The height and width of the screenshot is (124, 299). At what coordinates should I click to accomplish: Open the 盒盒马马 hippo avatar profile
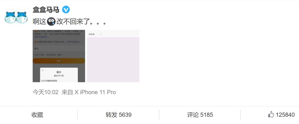16,17
